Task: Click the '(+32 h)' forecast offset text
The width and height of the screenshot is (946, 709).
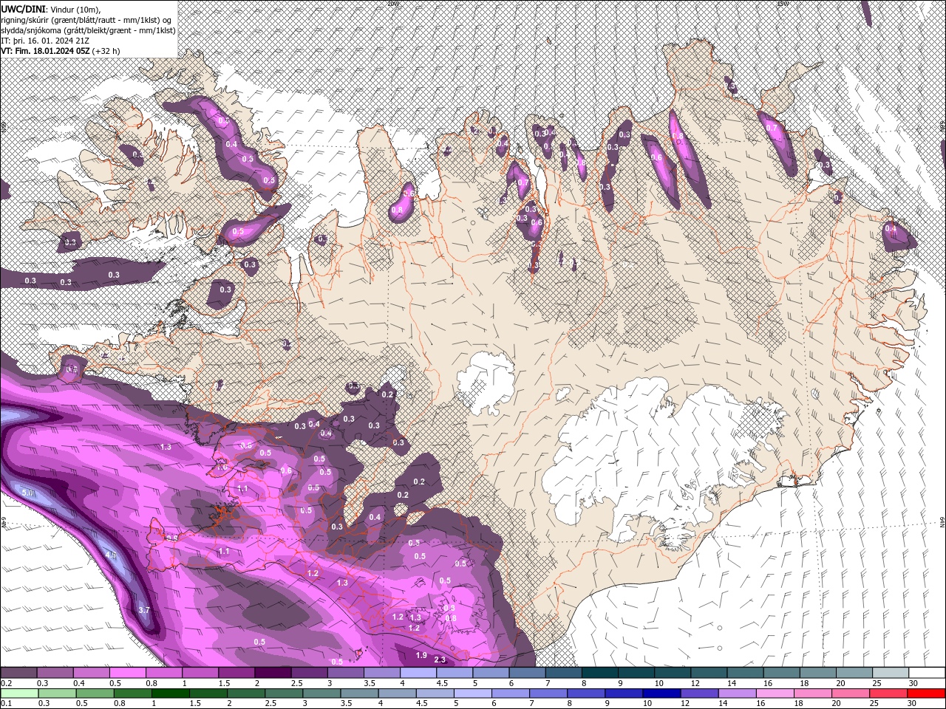Action: pos(106,51)
